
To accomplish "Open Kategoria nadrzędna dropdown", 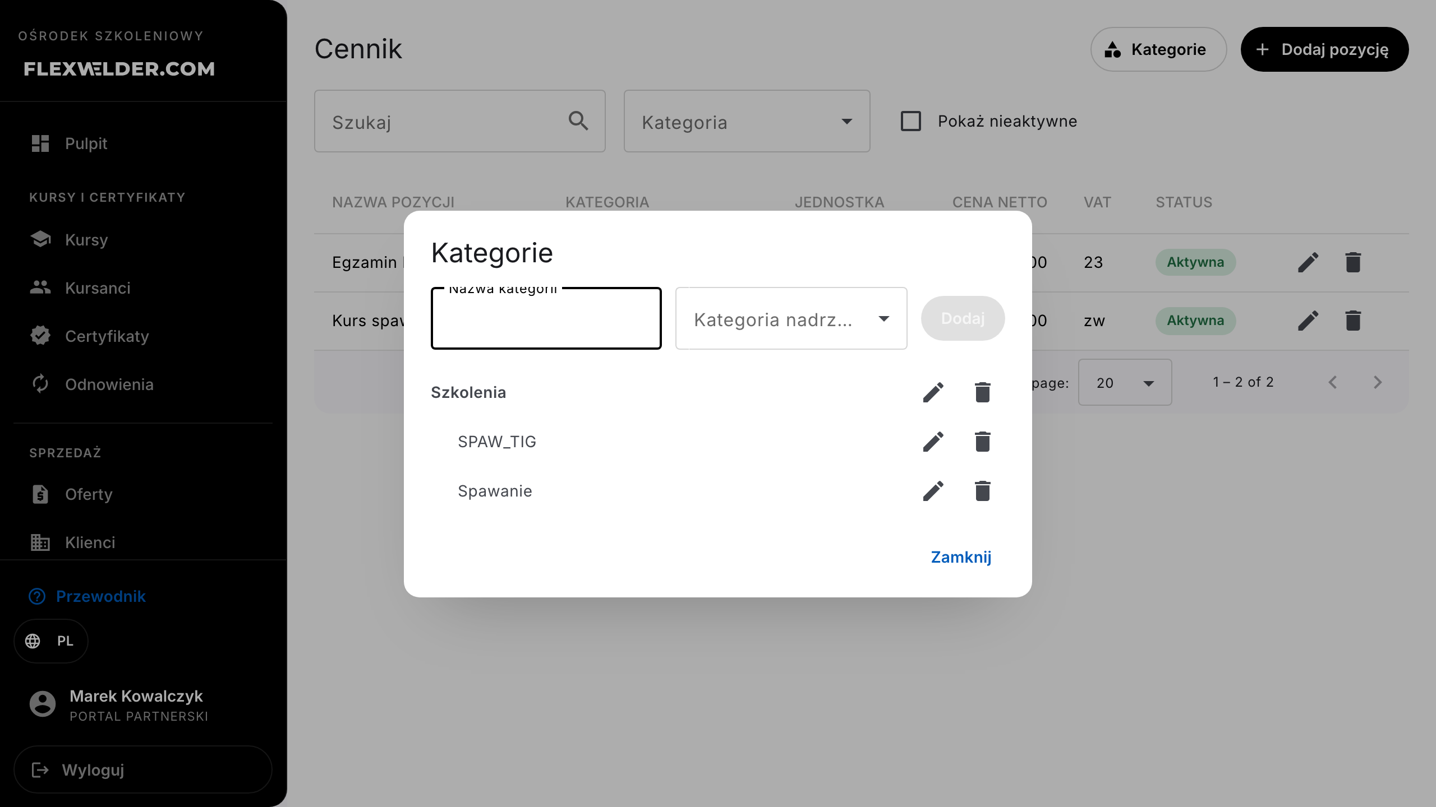I will [791, 318].
